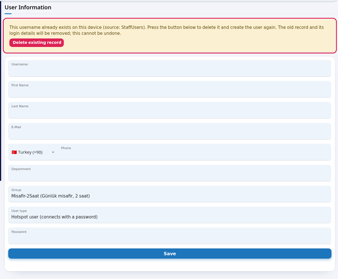
Task: Open the User type dropdown
Action: (x=170, y=215)
